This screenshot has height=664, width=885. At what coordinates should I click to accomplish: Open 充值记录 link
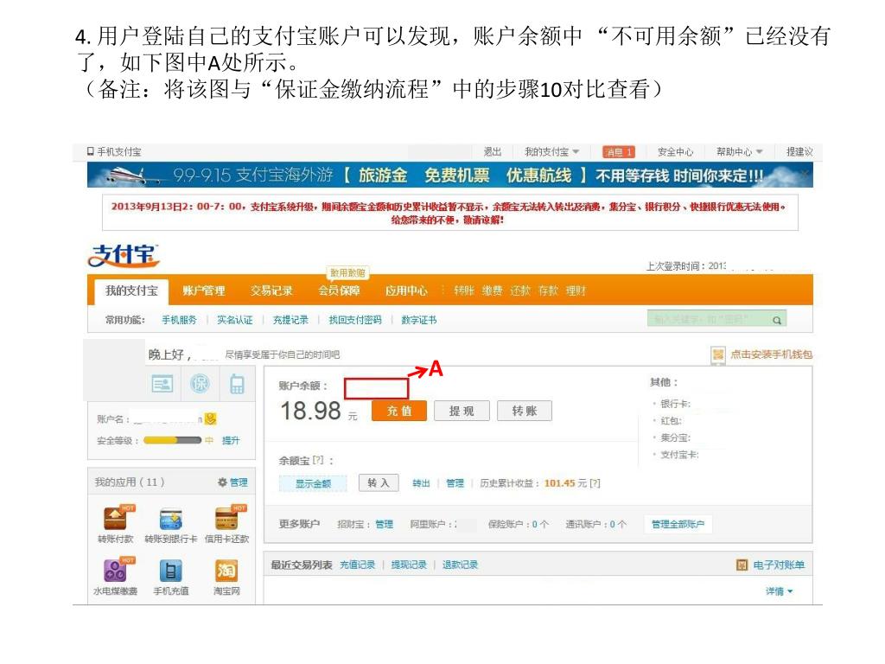[357, 565]
